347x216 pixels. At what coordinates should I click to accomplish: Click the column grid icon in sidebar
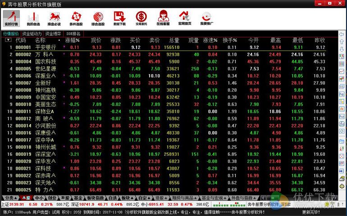tap(342, 64)
